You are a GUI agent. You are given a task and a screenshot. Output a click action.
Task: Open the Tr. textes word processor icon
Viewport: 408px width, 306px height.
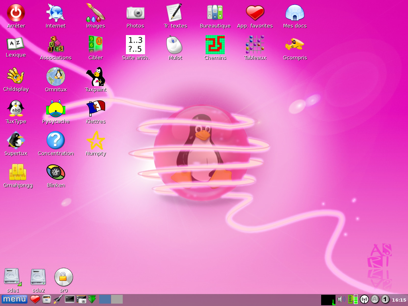175,13
